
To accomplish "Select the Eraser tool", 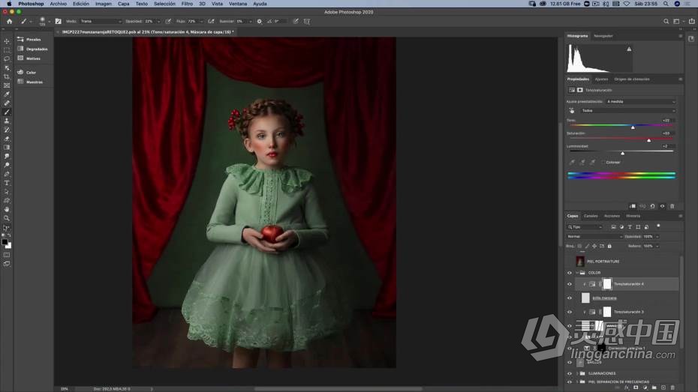I will point(7,139).
